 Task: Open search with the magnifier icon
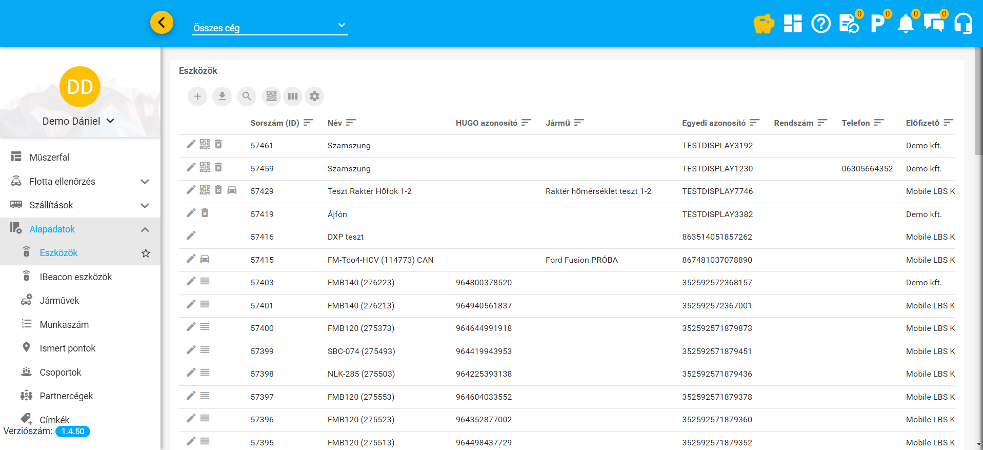click(247, 96)
